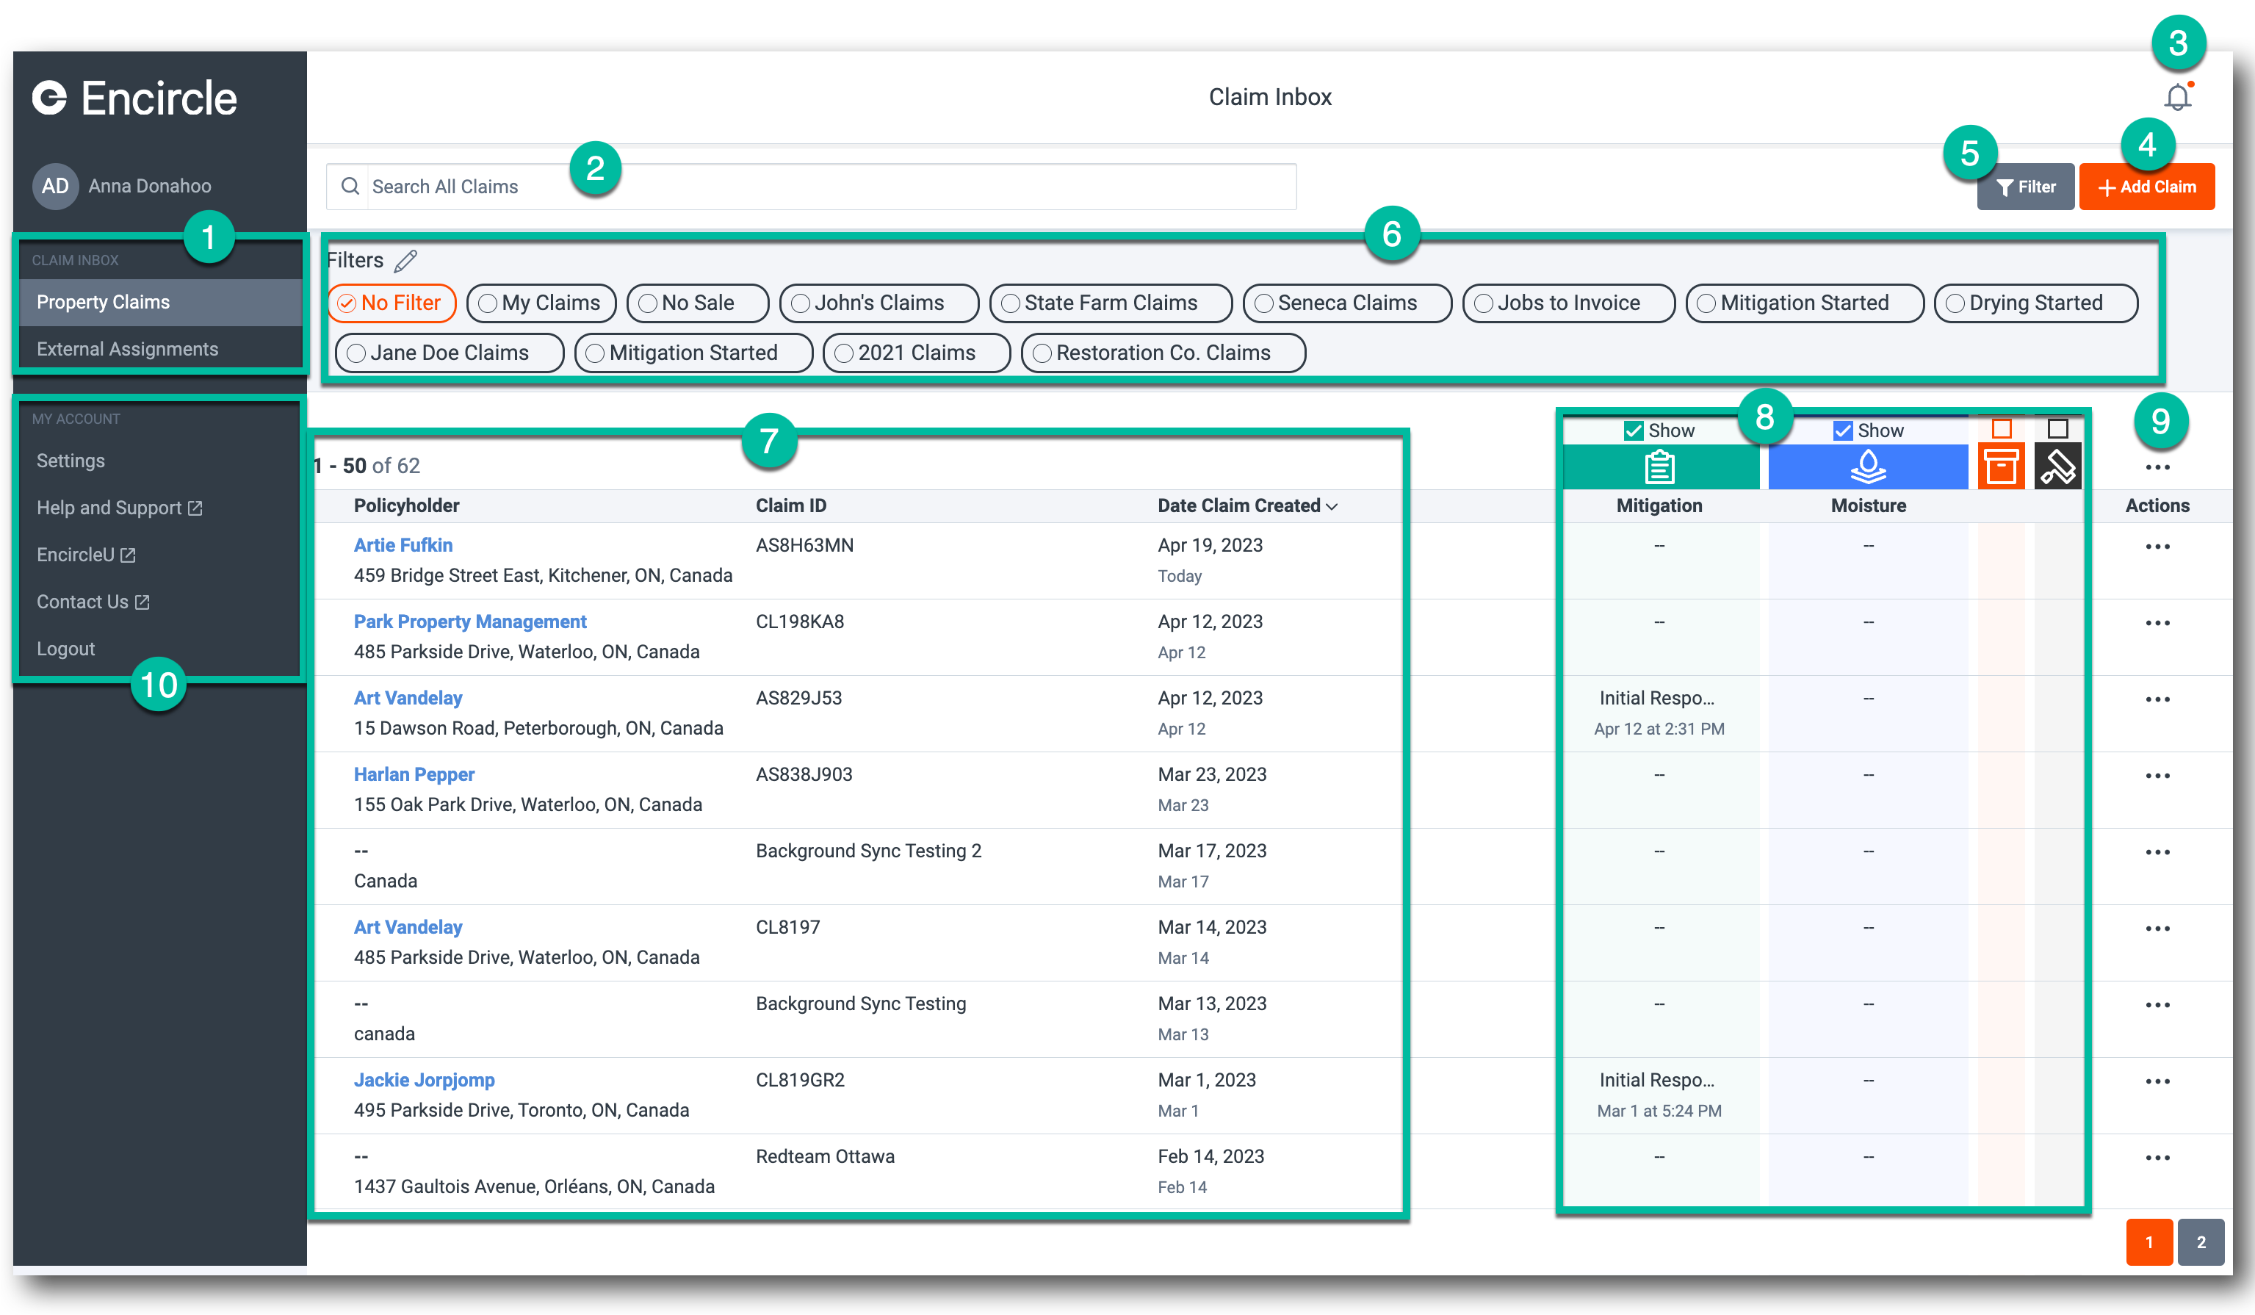Select the My Claims filter radio

(488, 303)
